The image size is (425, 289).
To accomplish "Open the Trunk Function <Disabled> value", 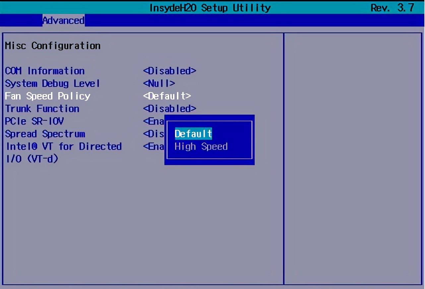I will [x=170, y=109].
